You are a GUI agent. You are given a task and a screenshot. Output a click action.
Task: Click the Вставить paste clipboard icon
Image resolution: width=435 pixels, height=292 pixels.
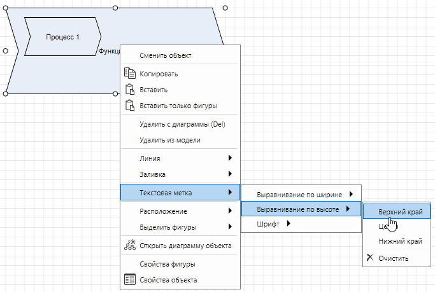click(129, 89)
